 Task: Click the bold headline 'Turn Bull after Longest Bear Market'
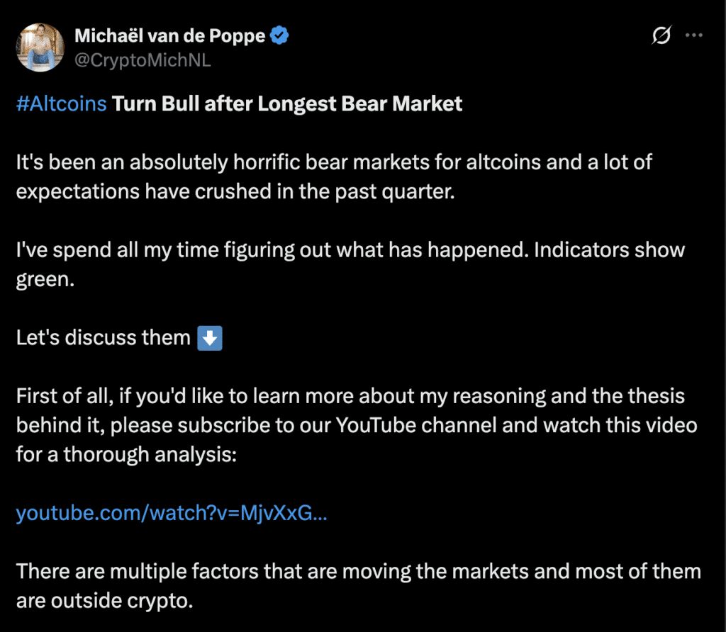tap(288, 104)
